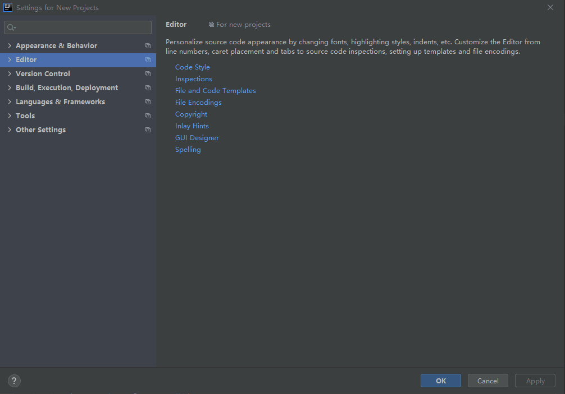Screen dimensions: 565x394
Task: Open File and Code Templates link
Action: [x=216, y=91]
